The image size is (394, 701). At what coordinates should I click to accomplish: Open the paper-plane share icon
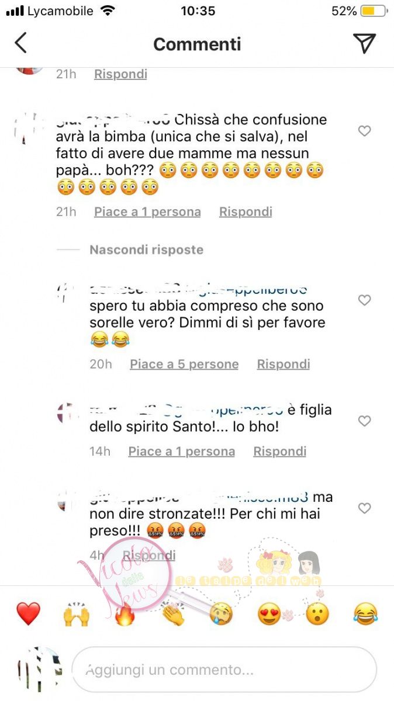[364, 43]
